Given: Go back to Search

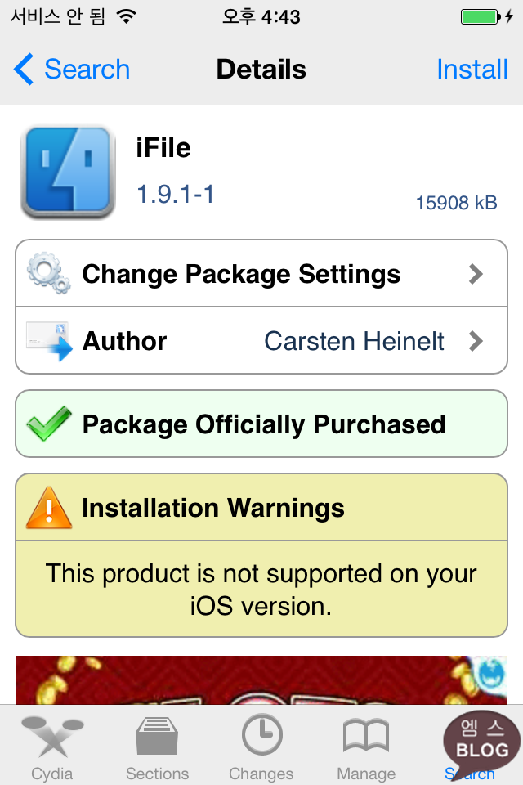Looking at the screenshot, I should click(72, 70).
